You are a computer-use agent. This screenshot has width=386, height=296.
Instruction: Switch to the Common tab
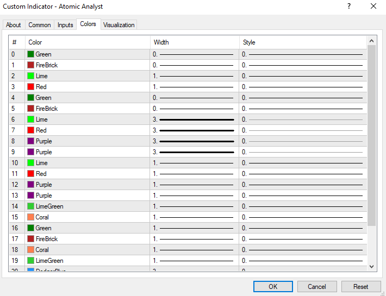pos(40,25)
